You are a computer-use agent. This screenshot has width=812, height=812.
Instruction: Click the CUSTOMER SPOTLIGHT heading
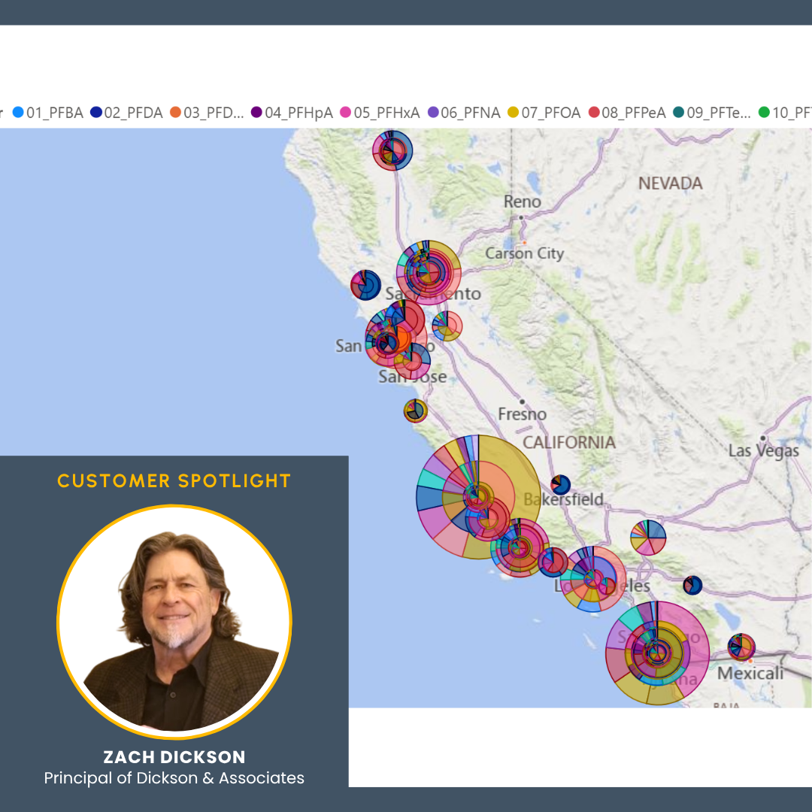coord(174,480)
